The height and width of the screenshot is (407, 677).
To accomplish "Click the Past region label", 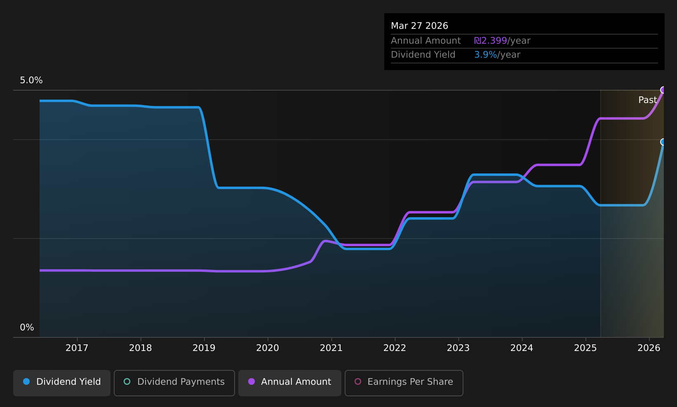I will coord(647,100).
